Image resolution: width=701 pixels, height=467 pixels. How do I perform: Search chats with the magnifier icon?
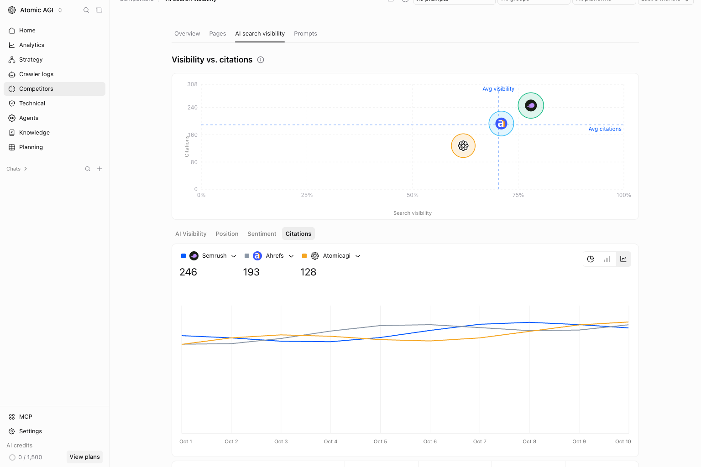88,169
